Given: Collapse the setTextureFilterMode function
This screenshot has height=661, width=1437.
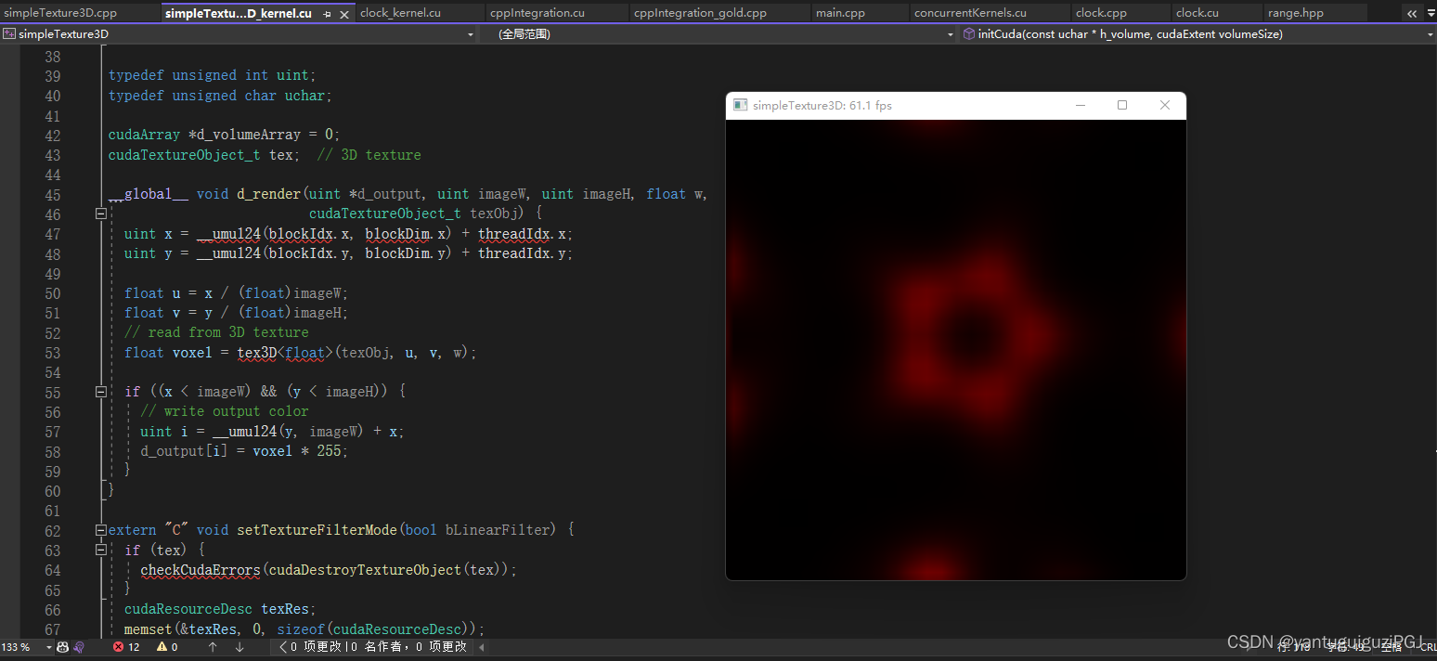Looking at the screenshot, I should point(100,530).
